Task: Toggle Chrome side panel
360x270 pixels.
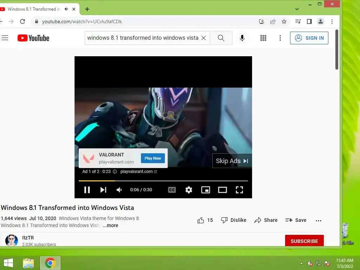Action: click(309, 21)
